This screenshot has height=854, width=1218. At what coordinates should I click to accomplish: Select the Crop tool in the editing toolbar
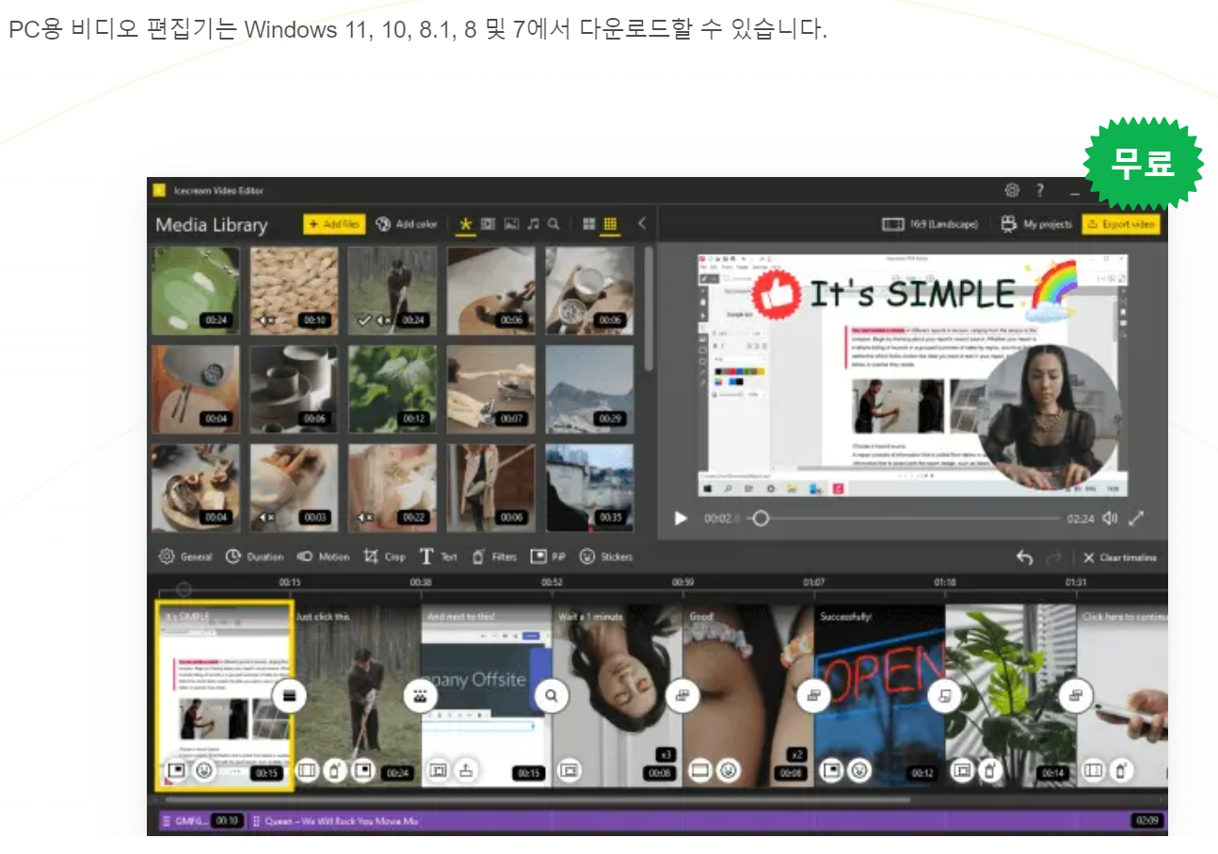pos(384,556)
